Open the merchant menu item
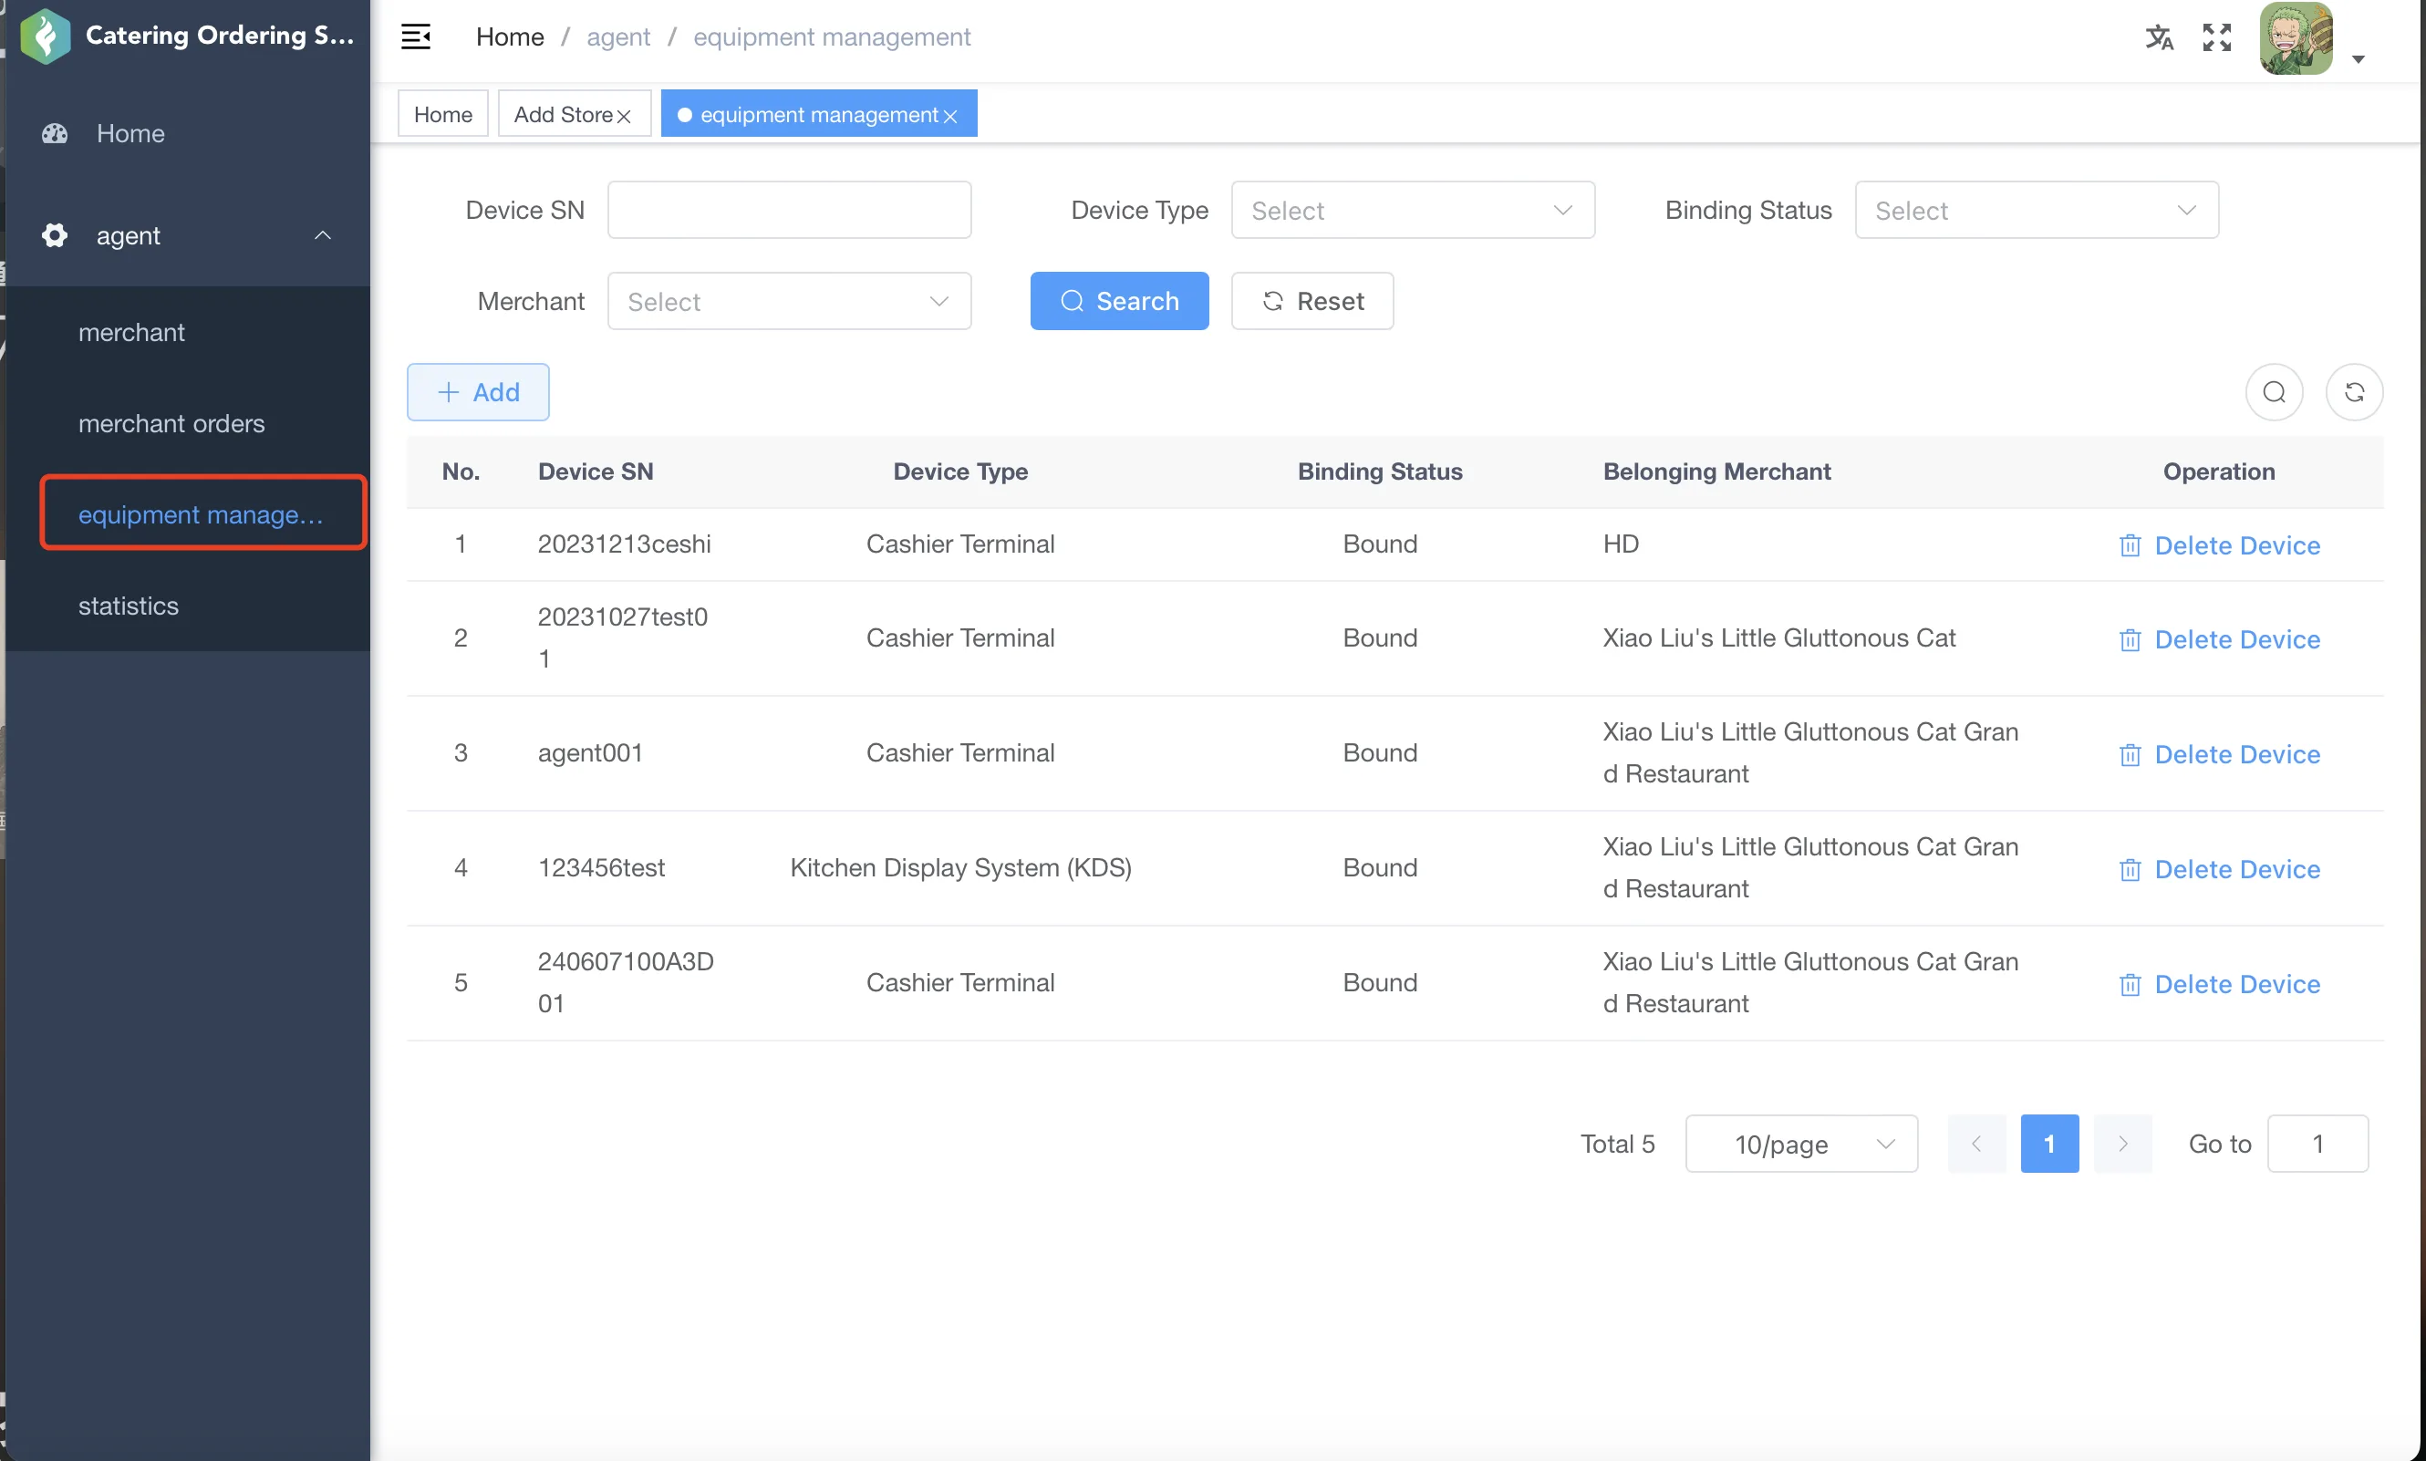 (x=188, y=333)
